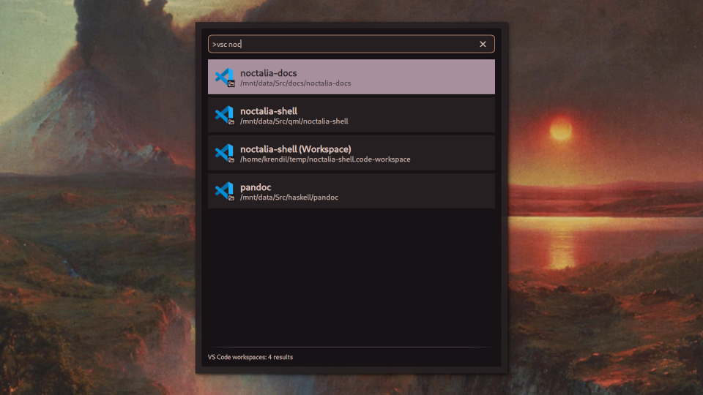The width and height of the screenshot is (703, 395).
Task: Clear the search with the X button
Action: pyautogui.click(x=483, y=44)
